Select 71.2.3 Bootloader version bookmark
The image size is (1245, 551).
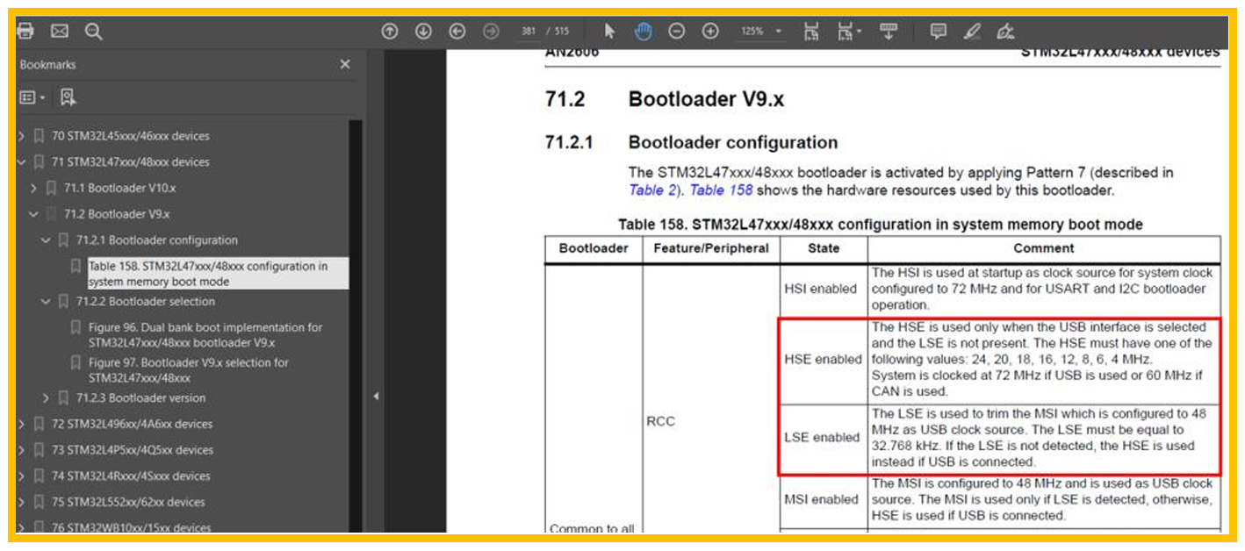tap(140, 398)
